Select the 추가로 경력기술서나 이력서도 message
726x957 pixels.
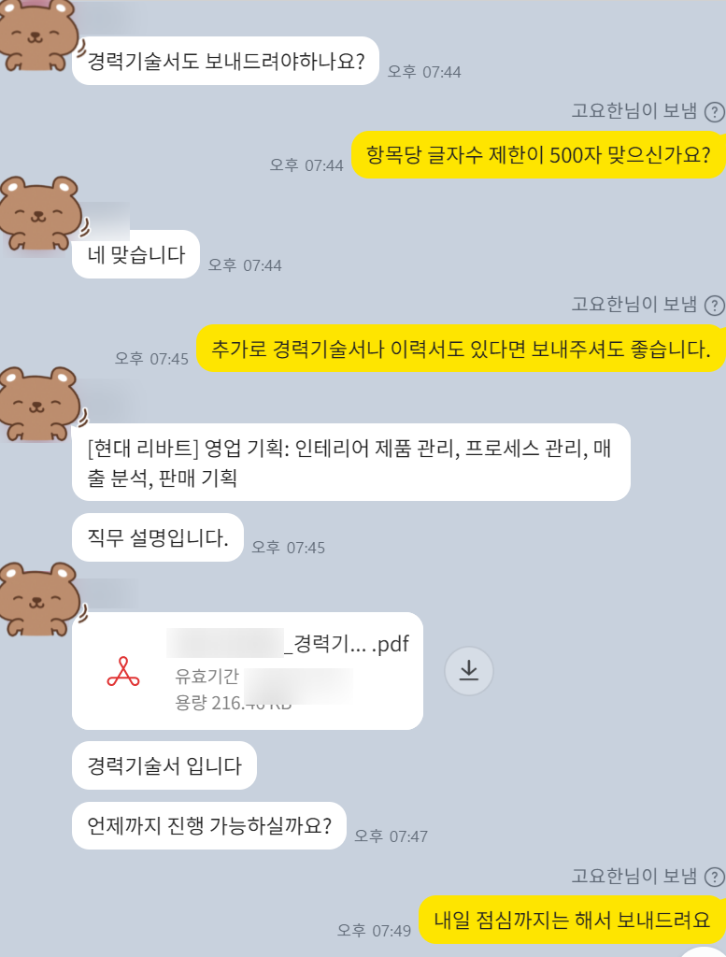461,349
